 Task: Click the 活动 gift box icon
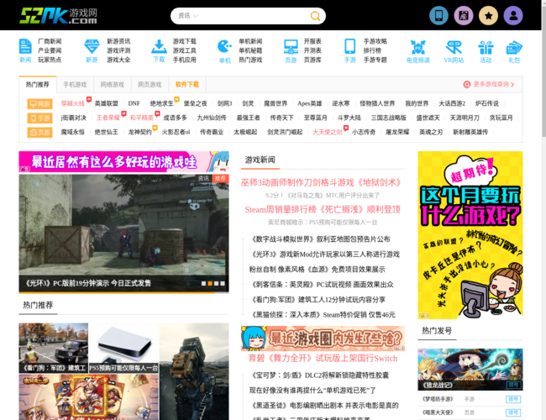[486, 47]
